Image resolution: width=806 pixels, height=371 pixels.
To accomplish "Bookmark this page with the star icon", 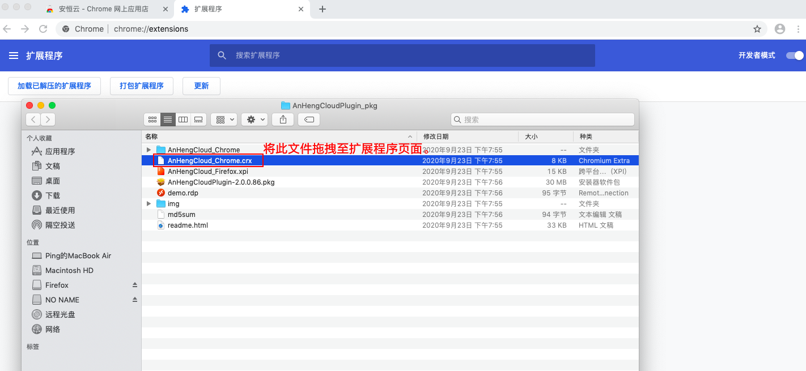I will (757, 29).
